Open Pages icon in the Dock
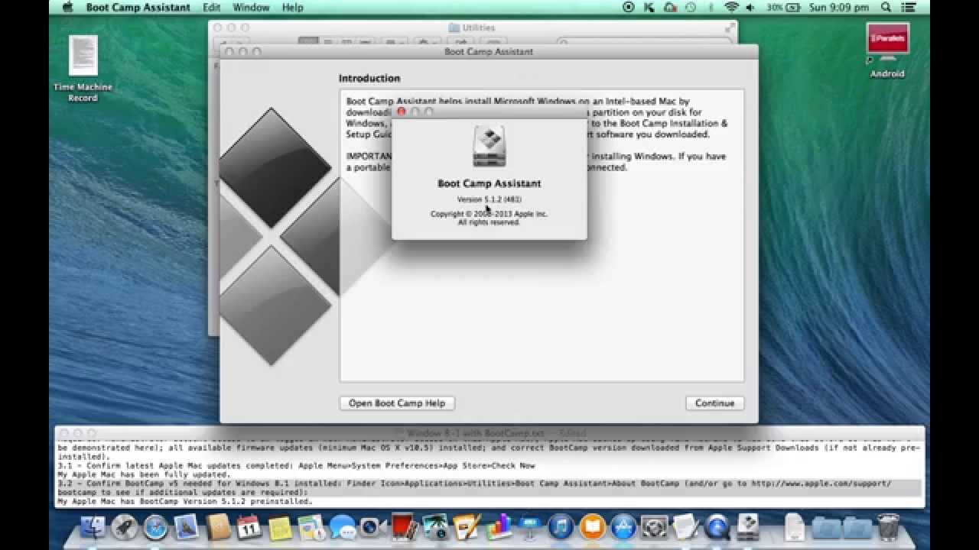The image size is (979, 550). (466, 529)
